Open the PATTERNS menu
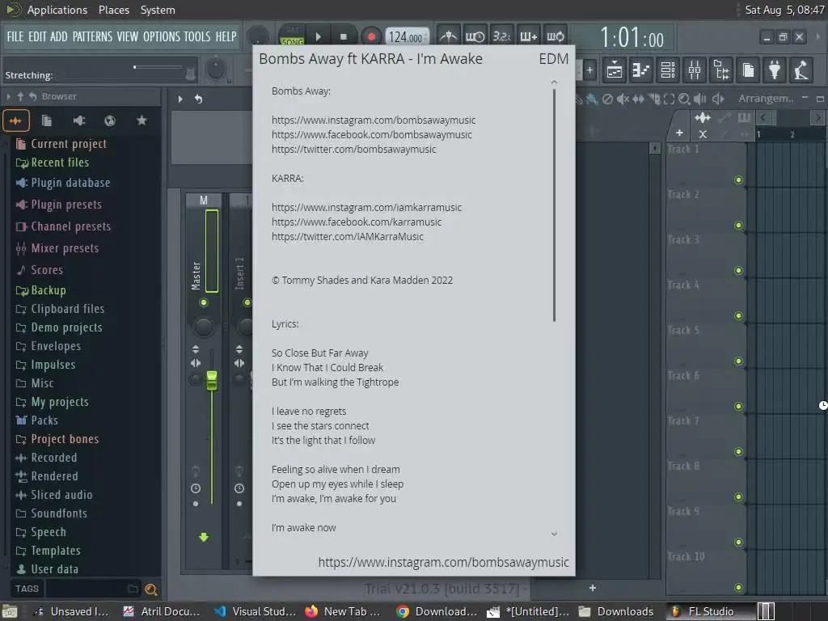The width and height of the screenshot is (828, 621). [x=92, y=36]
